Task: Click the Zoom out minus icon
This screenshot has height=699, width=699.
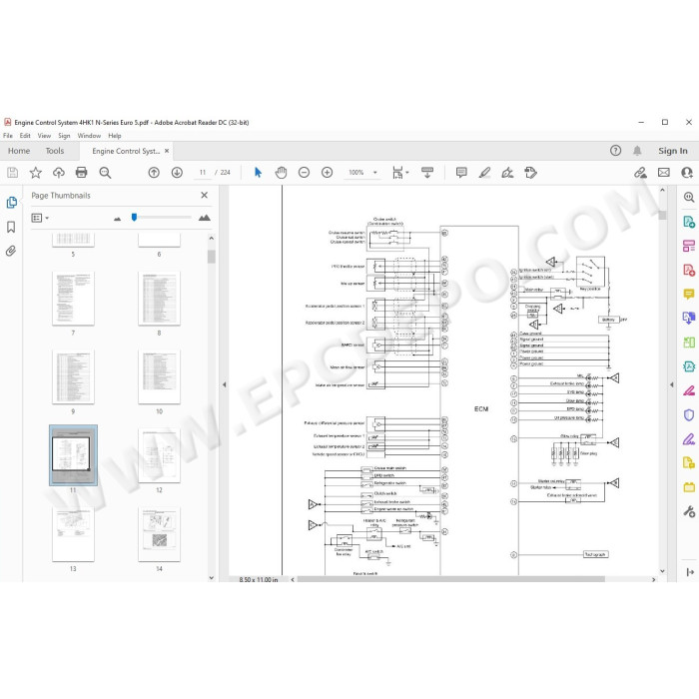Action: (x=304, y=173)
